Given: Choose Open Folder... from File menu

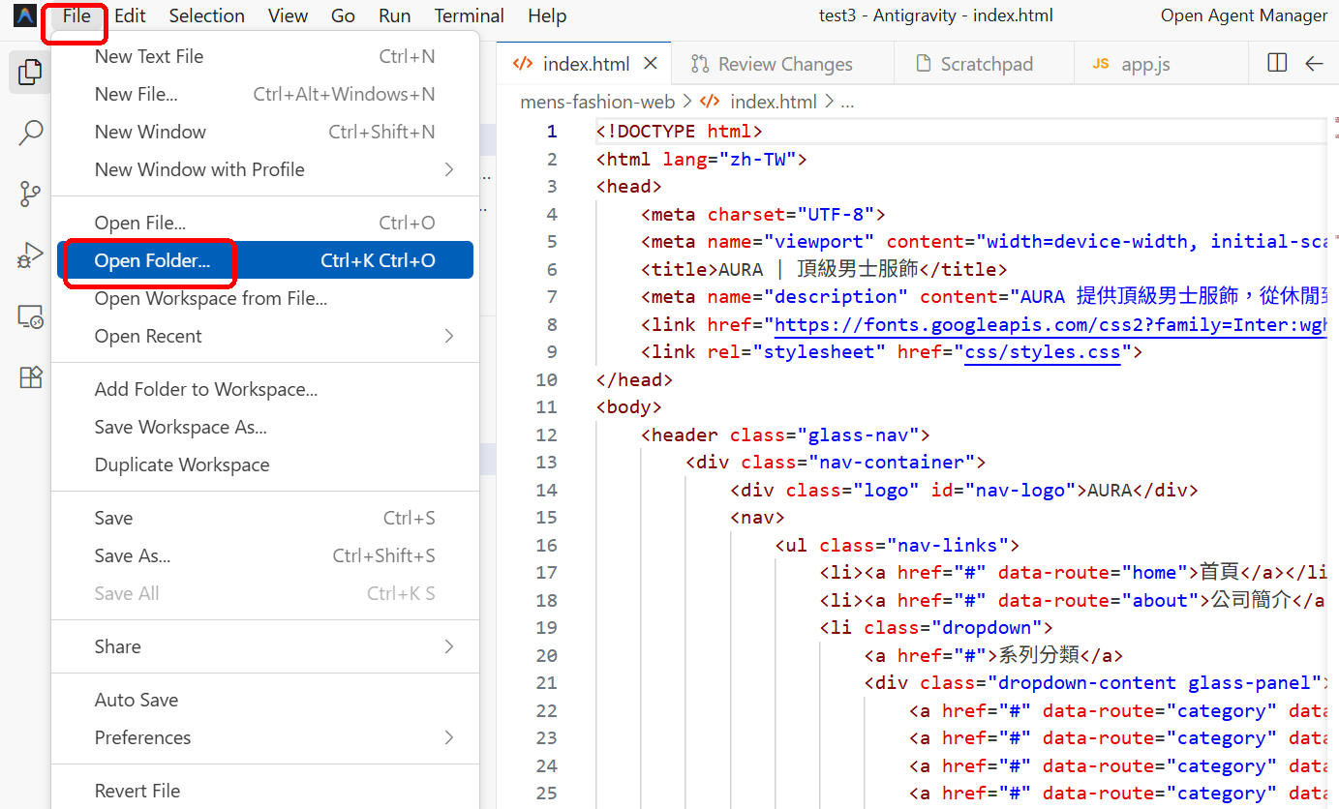Looking at the screenshot, I should (x=152, y=260).
